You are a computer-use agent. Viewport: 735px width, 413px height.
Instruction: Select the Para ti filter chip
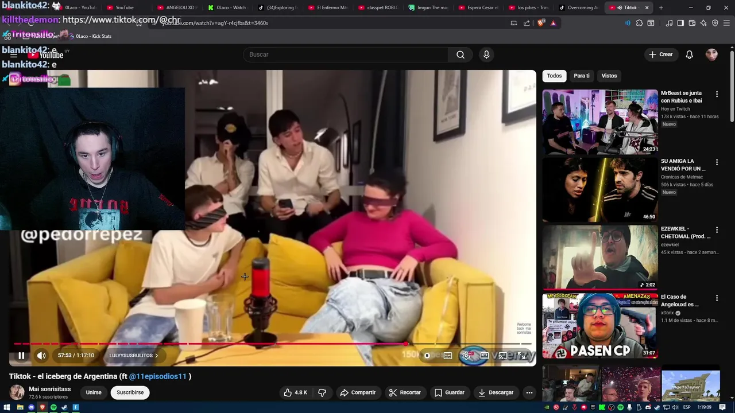[x=582, y=76]
